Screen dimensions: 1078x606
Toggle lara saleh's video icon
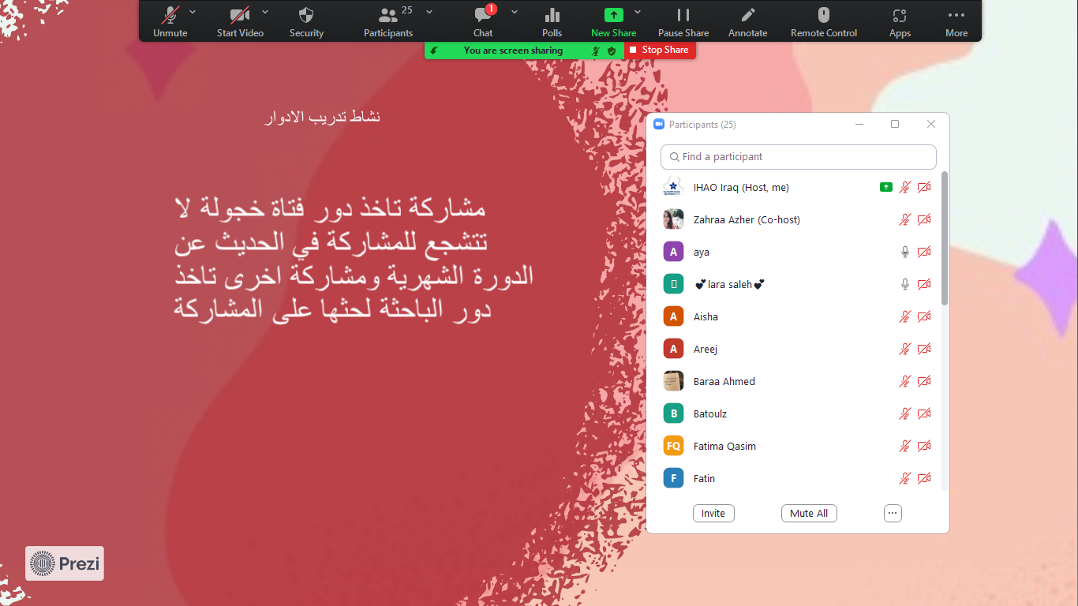(924, 284)
